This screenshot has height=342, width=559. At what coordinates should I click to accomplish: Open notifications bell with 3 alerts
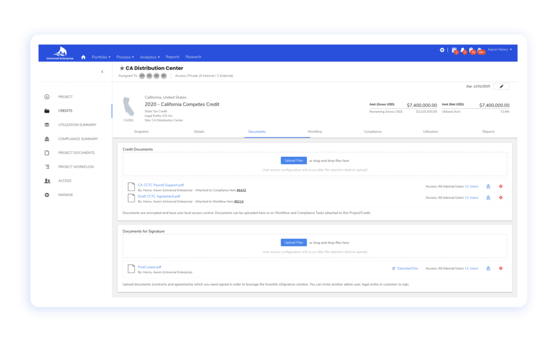(463, 50)
